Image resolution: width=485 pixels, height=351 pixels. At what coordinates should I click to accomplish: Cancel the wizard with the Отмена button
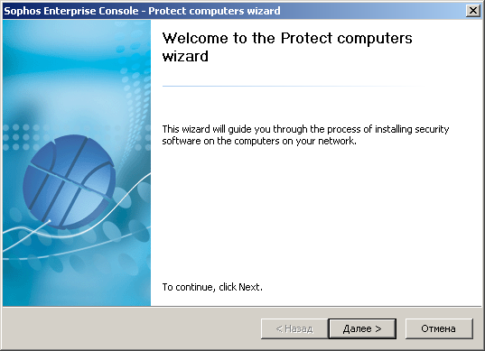pos(439,328)
